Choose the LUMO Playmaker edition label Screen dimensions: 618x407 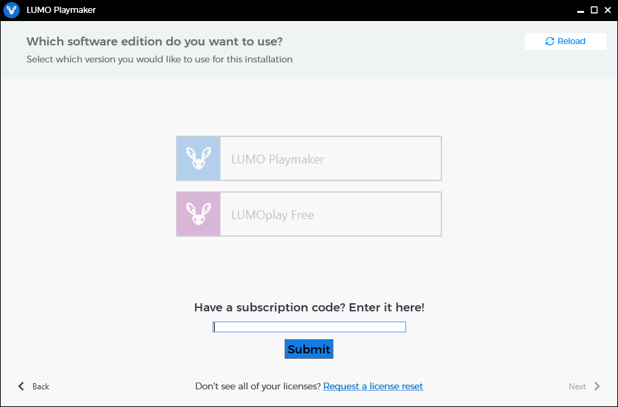[278, 159]
